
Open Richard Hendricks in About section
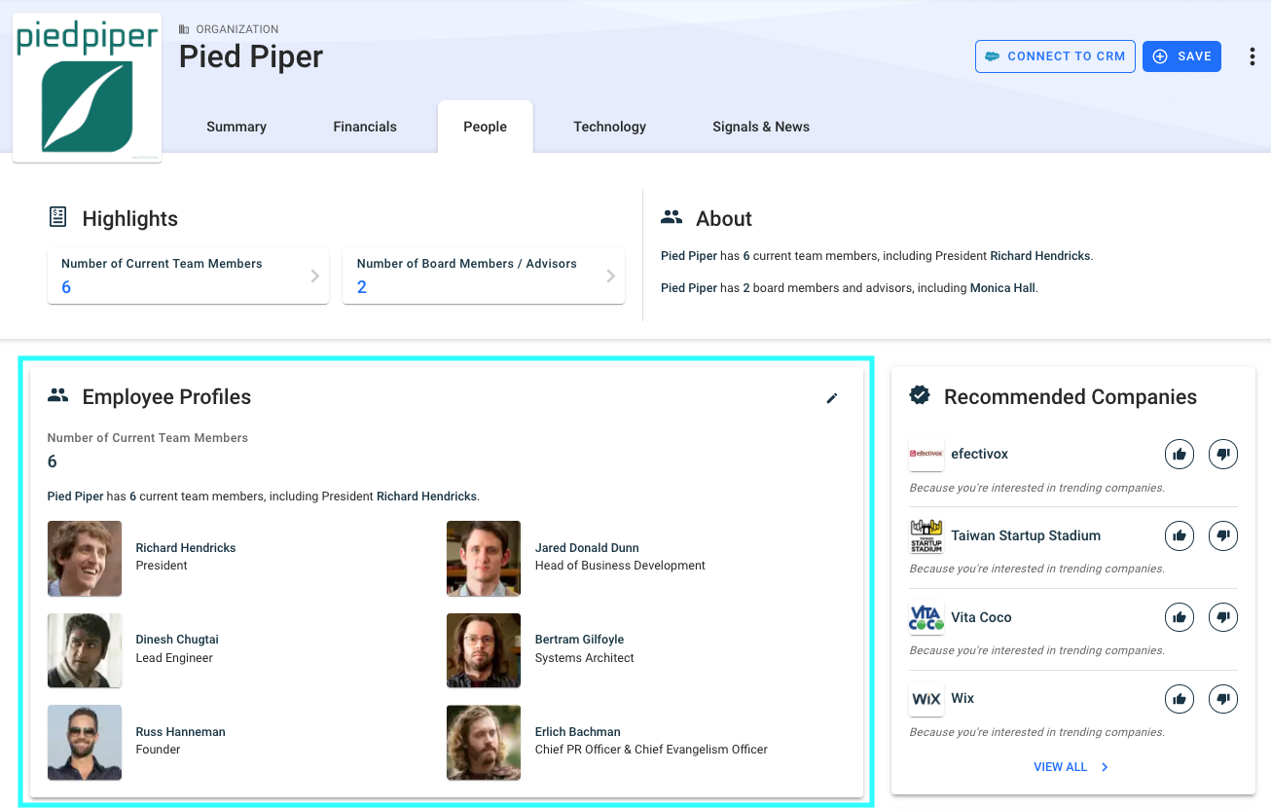pos(1040,256)
